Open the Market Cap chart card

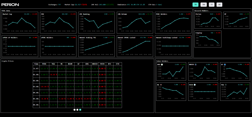[x=20, y=22]
